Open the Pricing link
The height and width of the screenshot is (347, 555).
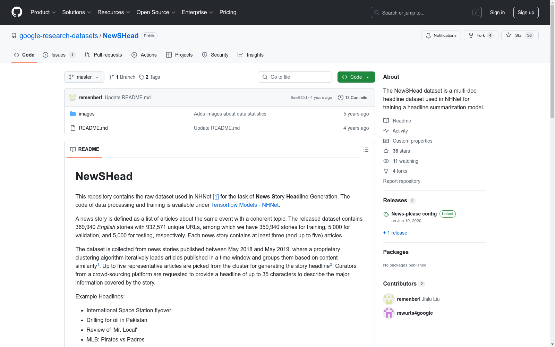point(228,12)
